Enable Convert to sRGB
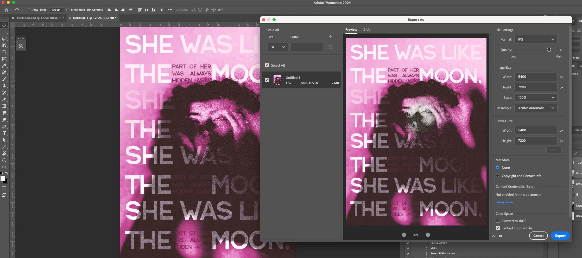 click(498, 221)
